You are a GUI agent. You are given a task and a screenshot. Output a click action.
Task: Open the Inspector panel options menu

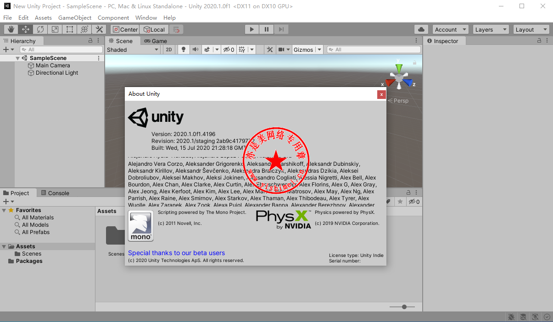coord(548,41)
